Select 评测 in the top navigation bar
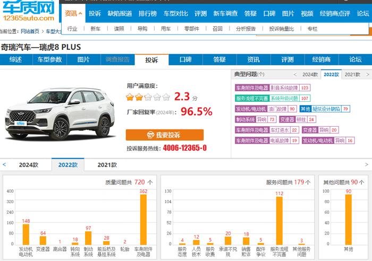This screenshot has width=372, height=261. coord(200,13)
